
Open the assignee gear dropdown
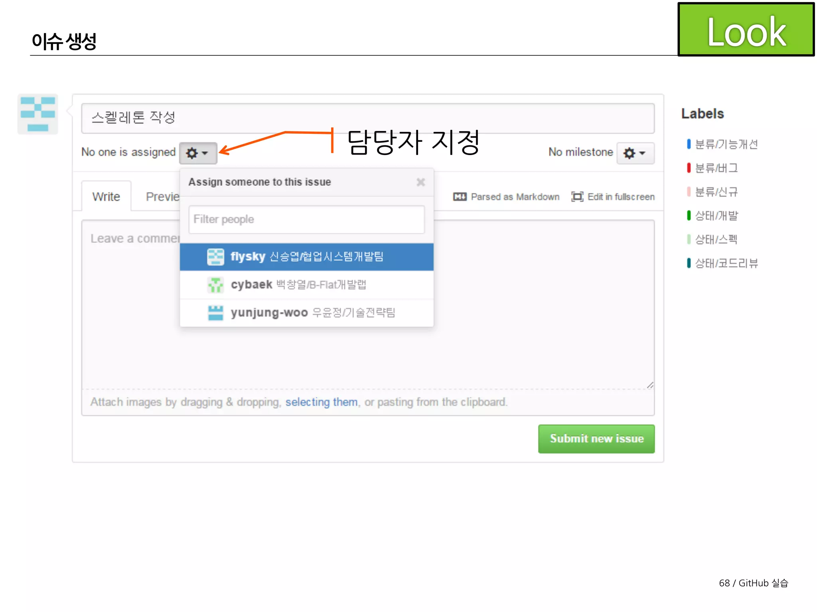tap(198, 153)
